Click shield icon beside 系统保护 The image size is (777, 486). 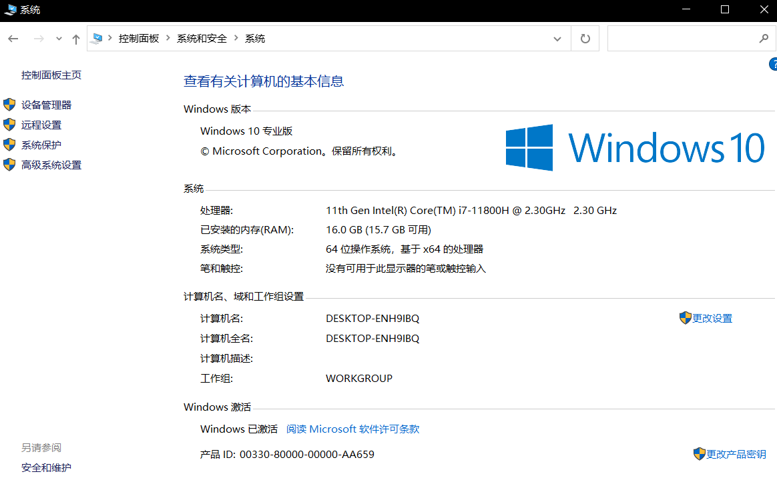point(9,145)
